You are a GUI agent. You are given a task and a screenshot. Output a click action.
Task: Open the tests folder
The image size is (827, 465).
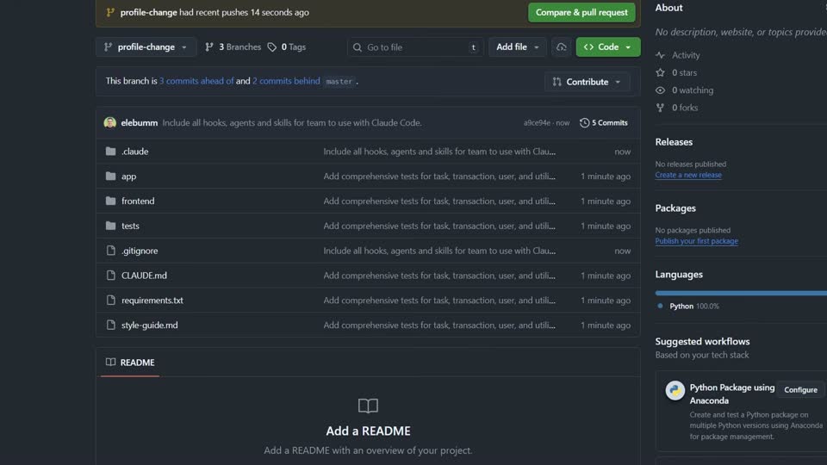130,226
